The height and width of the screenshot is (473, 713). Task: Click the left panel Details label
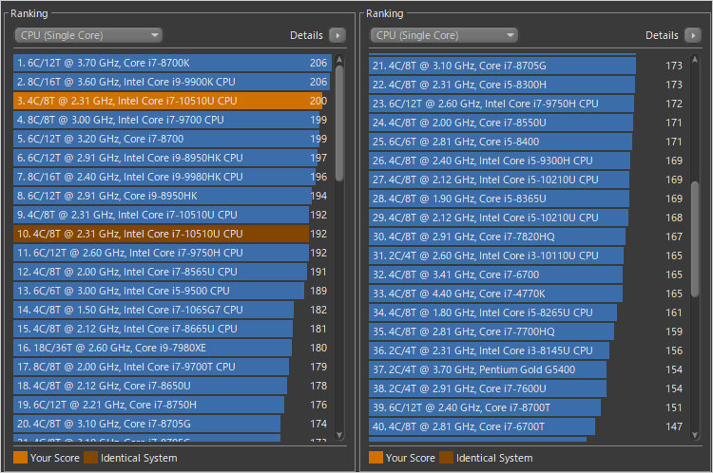[x=306, y=35]
